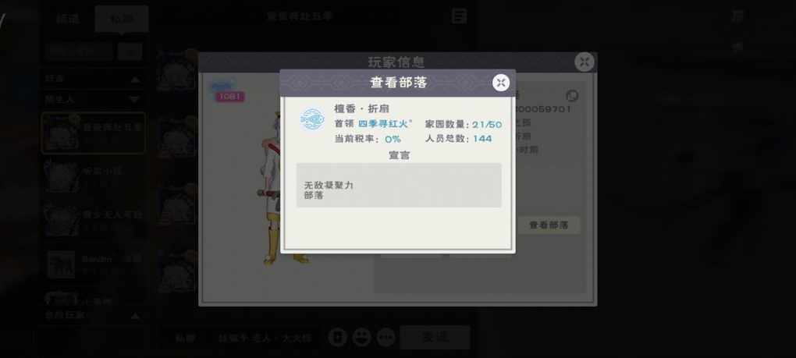Open leader 四季寻红火 profile link
This screenshot has height=358, width=796.
(x=385, y=124)
